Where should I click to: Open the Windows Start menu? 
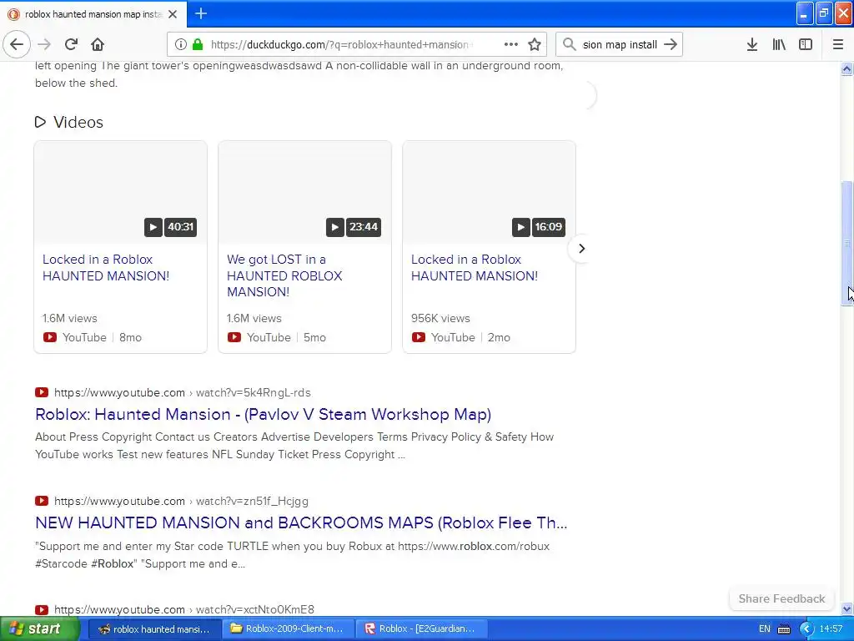point(40,628)
